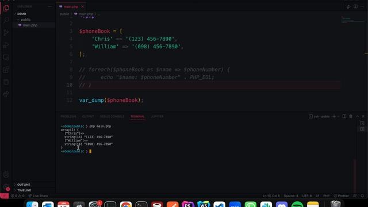Change indentation via Spaces: 4
The width and height of the screenshot is (368, 207).
(291, 195)
